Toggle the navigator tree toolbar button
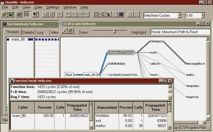The image size is (213, 132). pos(27,14)
